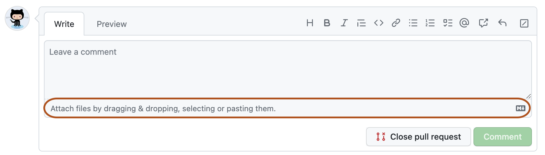The height and width of the screenshot is (155, 545).
Task: Mention a user with the @ icon
Action: click(464, 23)
